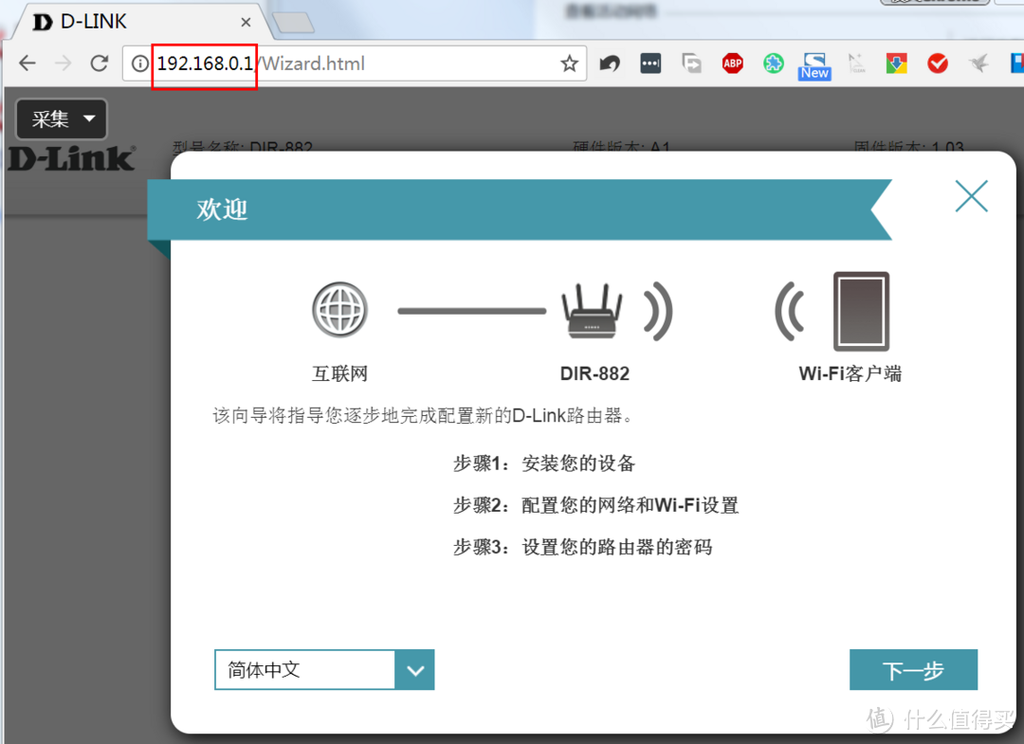Reload the Wizard.html page
This screenshot has height=744, width=1024.
[x=100, y=64]
